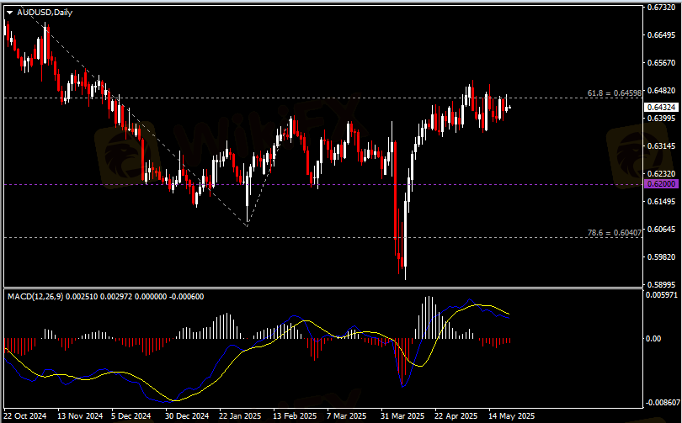Screen dimensions: 682x423
Task: Click the 0.67320 price on the axis
Action: point(661,8)
